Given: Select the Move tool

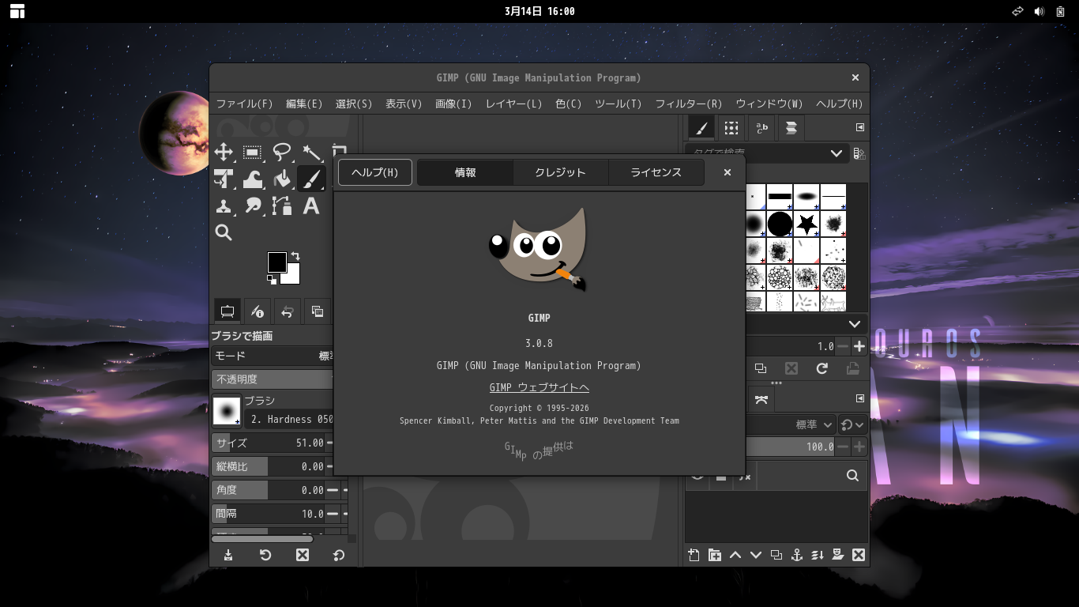Looking at the screenshot, I should tap(224, 153).
